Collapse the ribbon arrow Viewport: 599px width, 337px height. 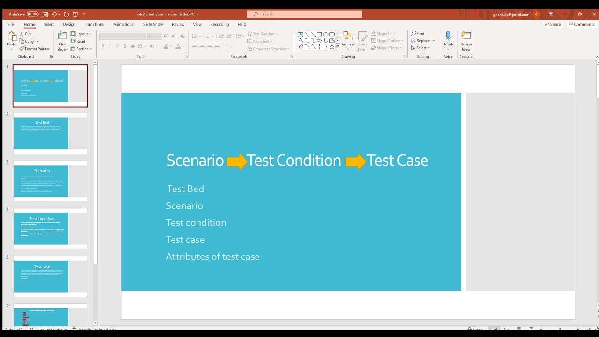coord(597,56)
